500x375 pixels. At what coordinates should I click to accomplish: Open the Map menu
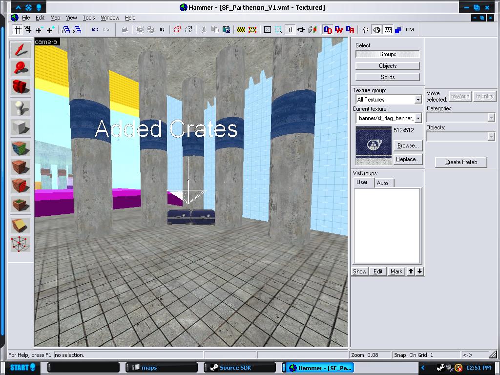55,18
